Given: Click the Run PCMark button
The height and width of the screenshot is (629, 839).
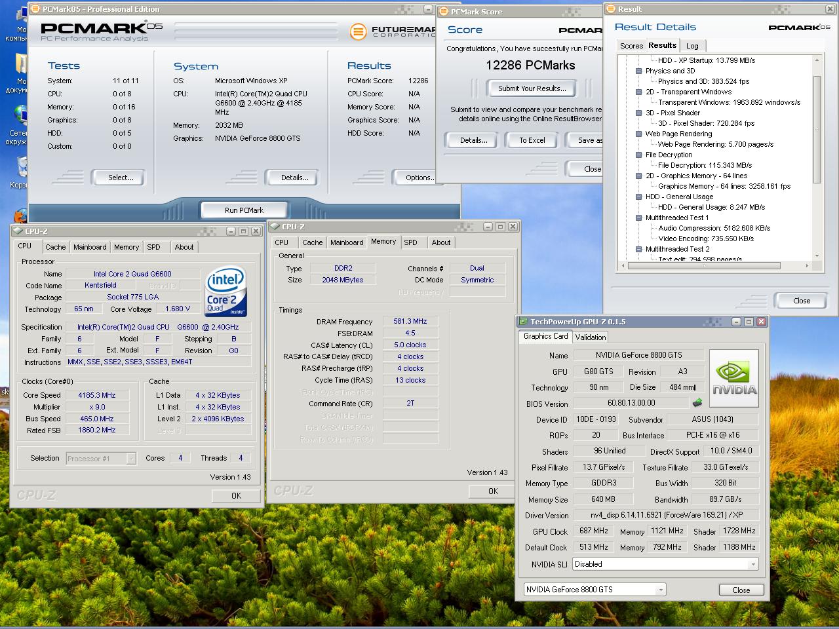Looking at the screenshot, I should [244, 210].
